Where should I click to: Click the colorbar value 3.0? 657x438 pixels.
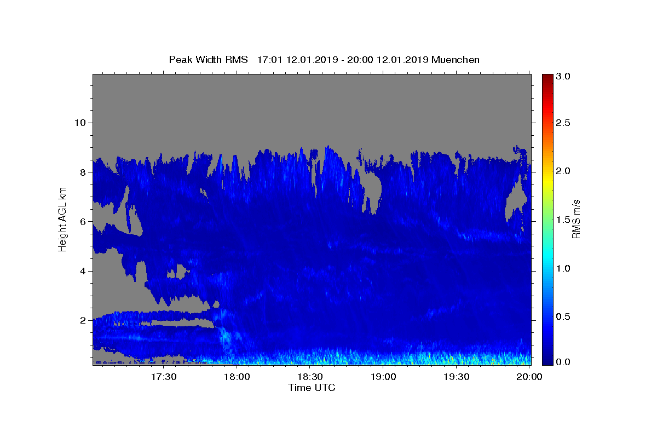pos(563,77)
